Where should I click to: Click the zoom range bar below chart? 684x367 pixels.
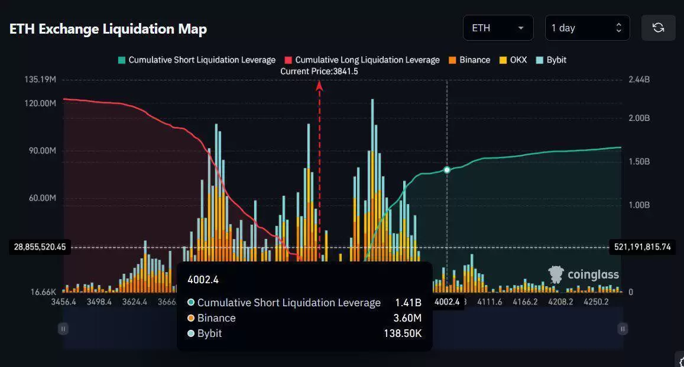pyautogui.click(x=343, y=329)
